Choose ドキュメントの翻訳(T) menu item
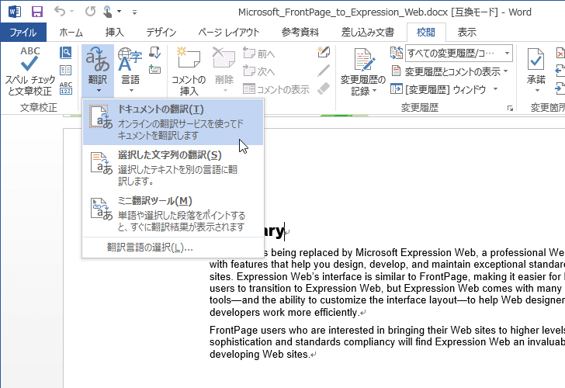565x388 pixels. pyautogui.click(x=173, y=122)
